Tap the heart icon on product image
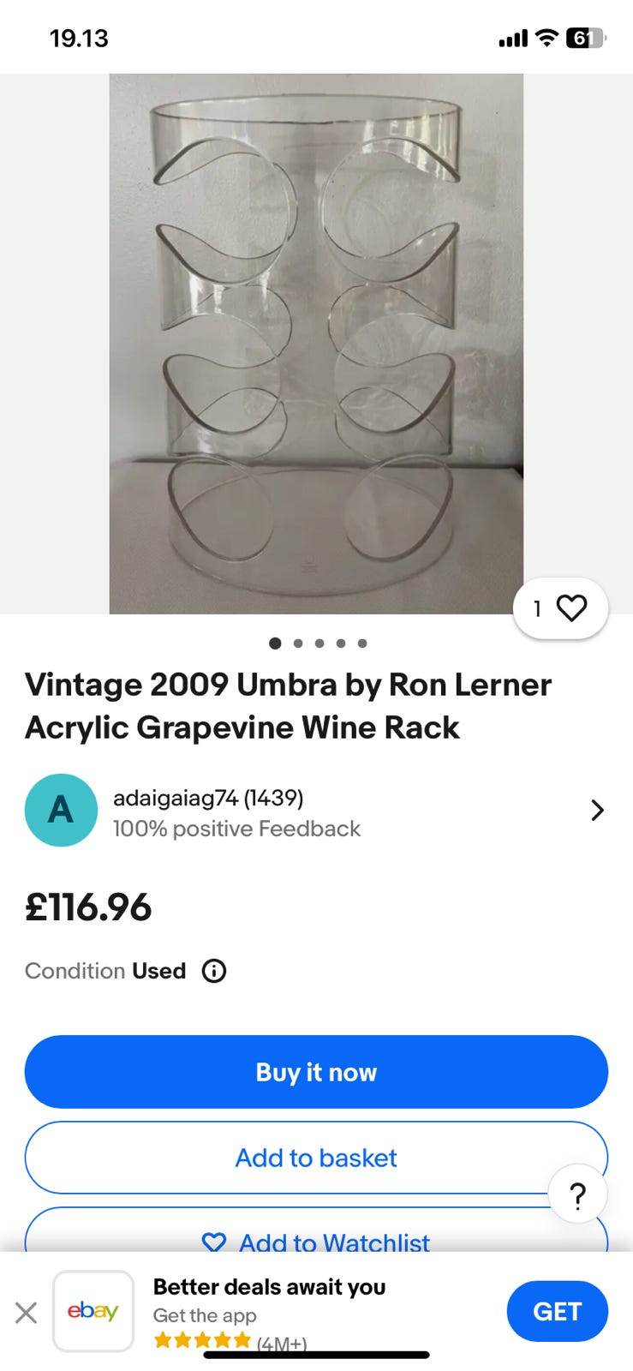This screenshot has width=633, height=1371. click(x=571, y=608)
